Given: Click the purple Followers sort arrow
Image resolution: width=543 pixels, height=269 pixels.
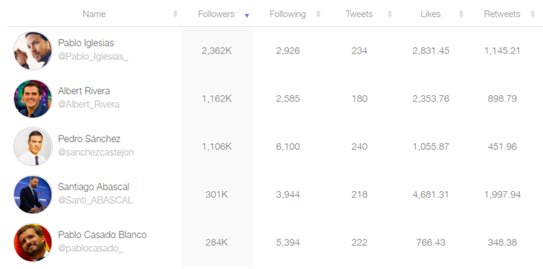Looking at the screenshot, I should 247,16.
